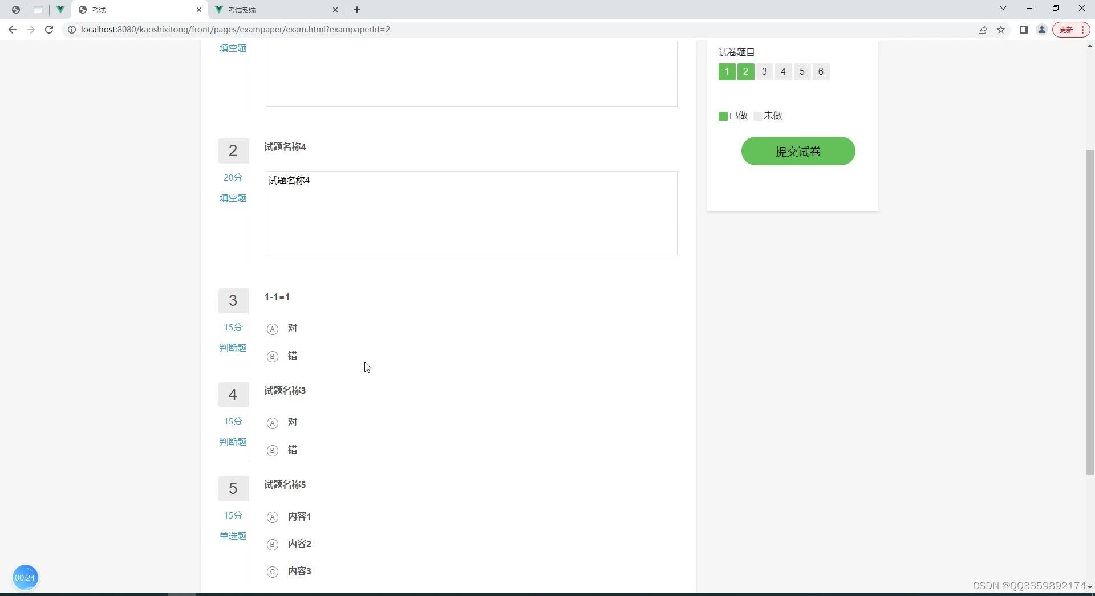Jump to question 3 in the navigator

point(764,71)
